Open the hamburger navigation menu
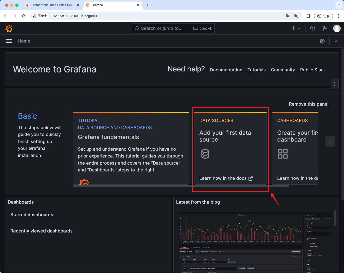This screenshot has width=344, height=273. coord(9,41)
